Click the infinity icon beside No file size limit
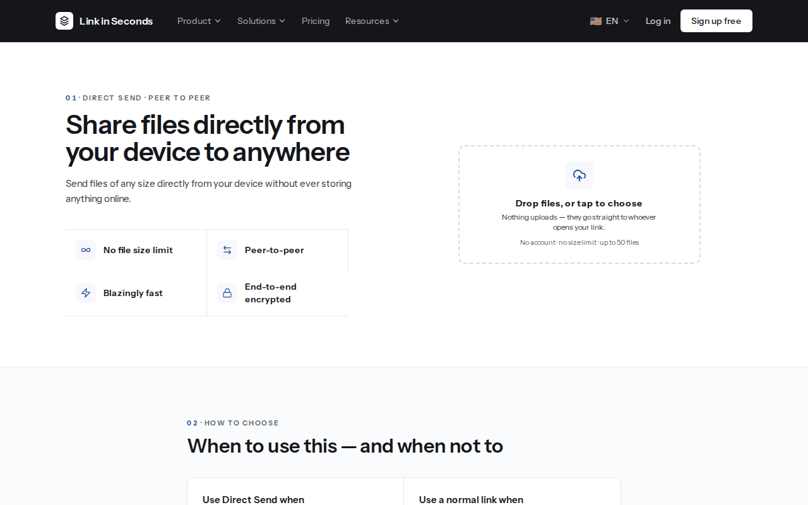 pos(86,250)
